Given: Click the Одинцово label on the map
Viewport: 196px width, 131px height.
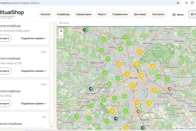Looking at the screenshot, I should [91, 94].
